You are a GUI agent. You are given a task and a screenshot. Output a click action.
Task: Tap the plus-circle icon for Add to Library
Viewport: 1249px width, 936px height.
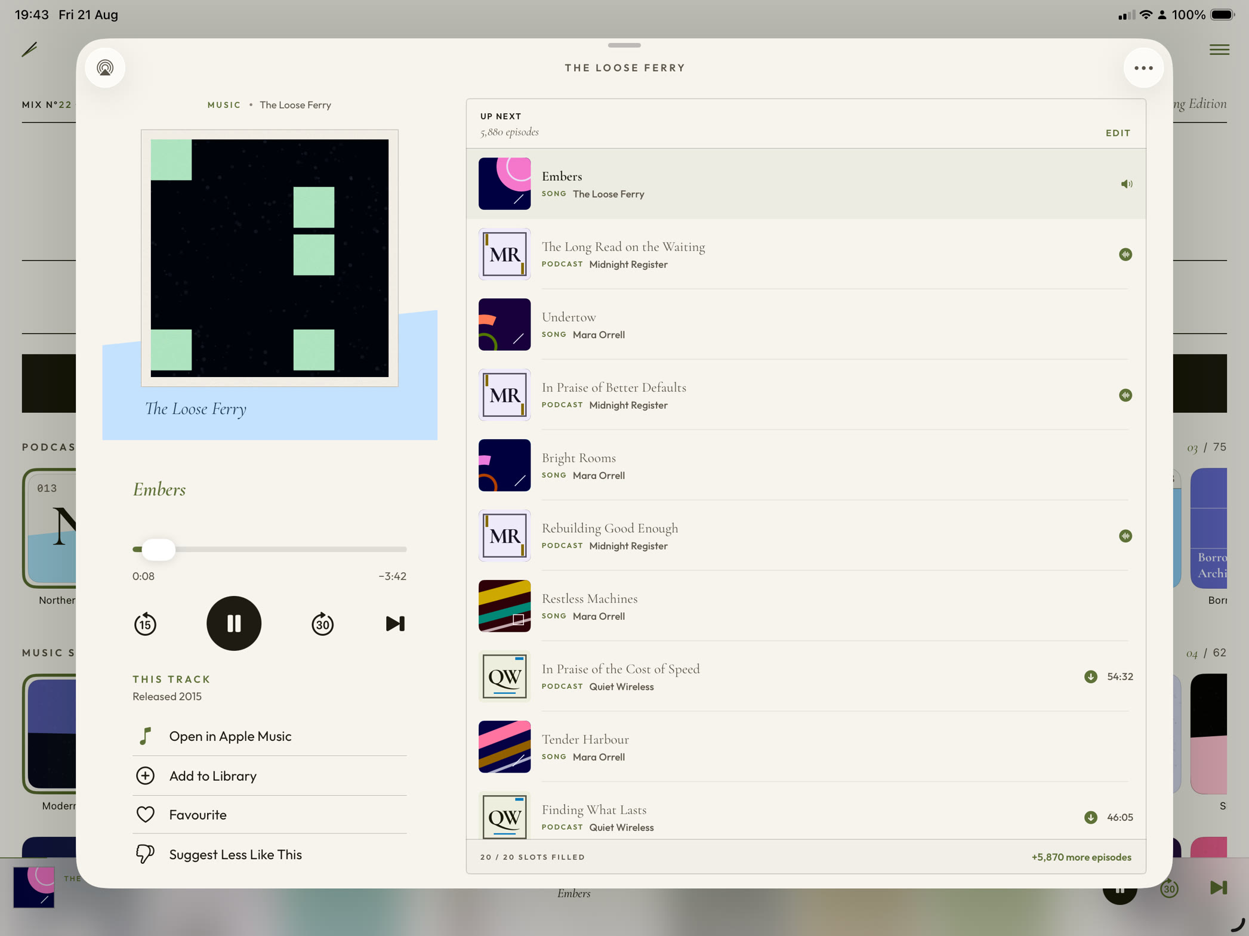145,776
